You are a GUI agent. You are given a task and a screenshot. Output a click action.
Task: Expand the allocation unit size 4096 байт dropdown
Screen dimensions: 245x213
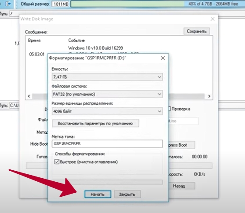click(107, 111)
